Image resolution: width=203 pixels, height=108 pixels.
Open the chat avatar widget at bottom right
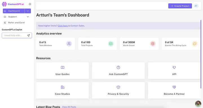[x=198, y=104]
